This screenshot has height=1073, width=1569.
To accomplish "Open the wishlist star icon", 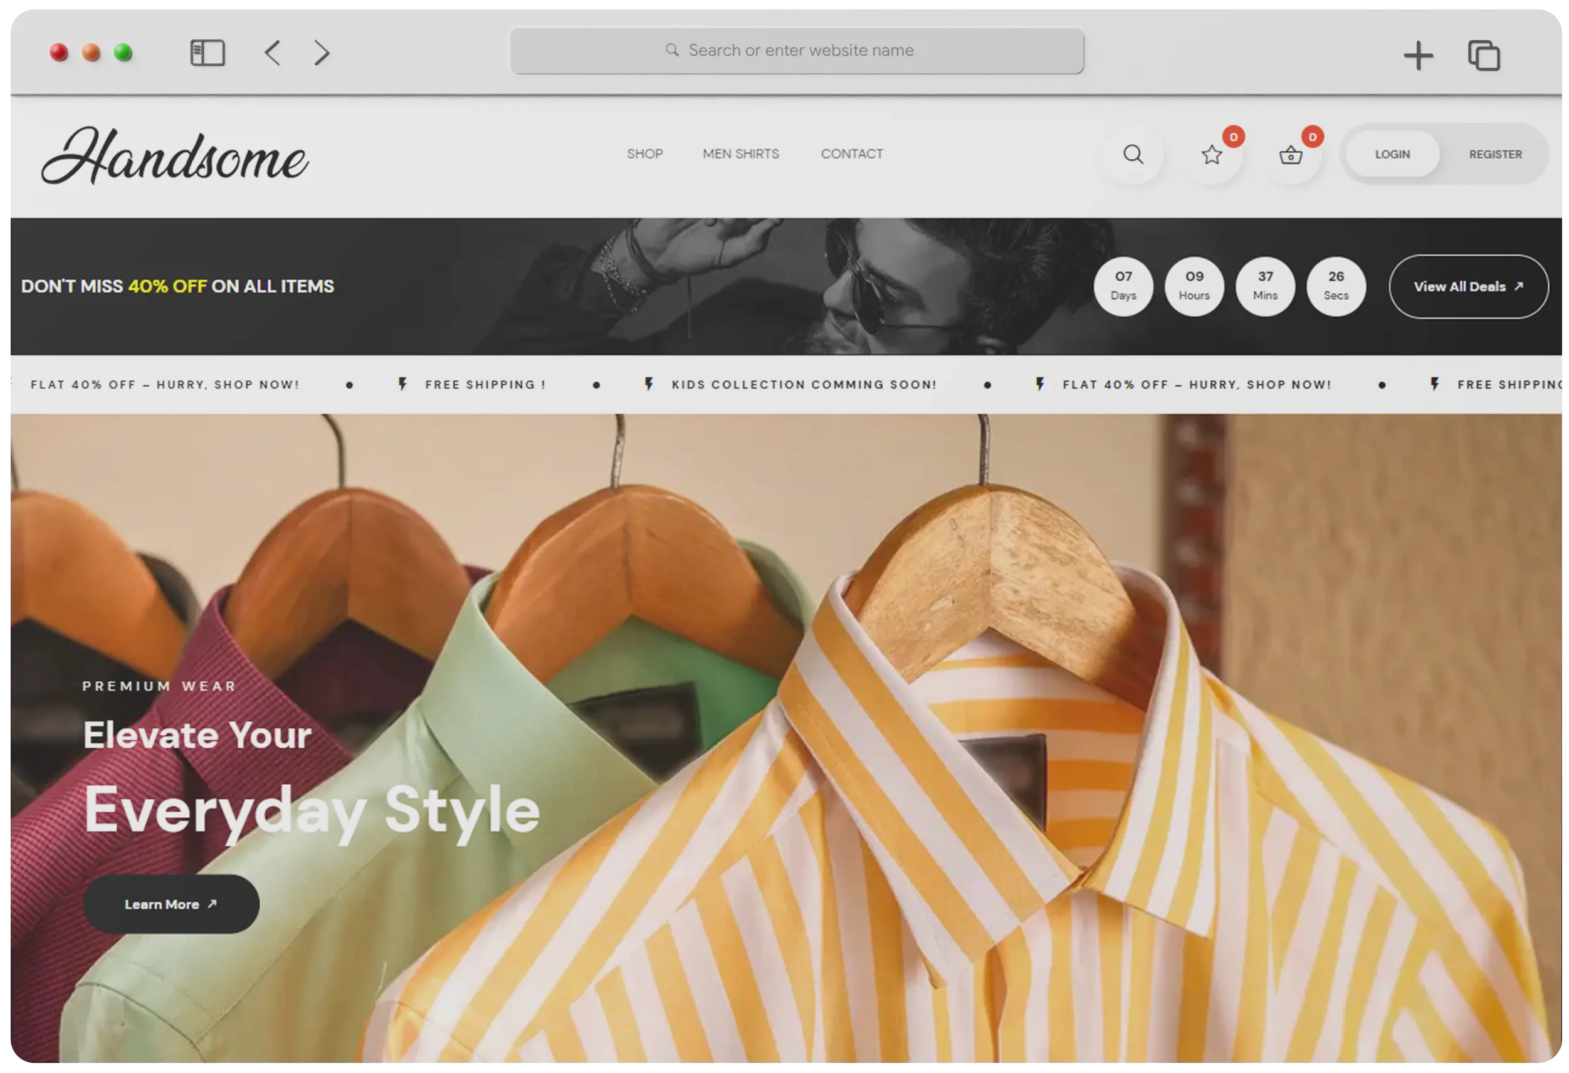I will [x=1212, y=155].
